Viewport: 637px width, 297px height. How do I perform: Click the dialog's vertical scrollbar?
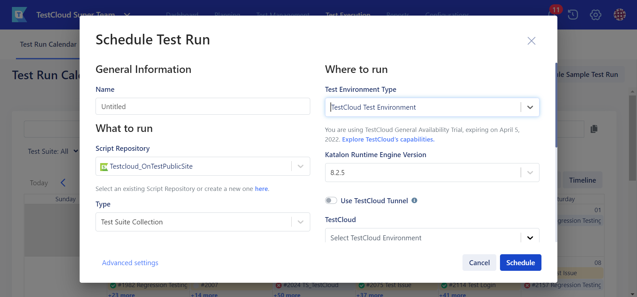tap(556, 105)
